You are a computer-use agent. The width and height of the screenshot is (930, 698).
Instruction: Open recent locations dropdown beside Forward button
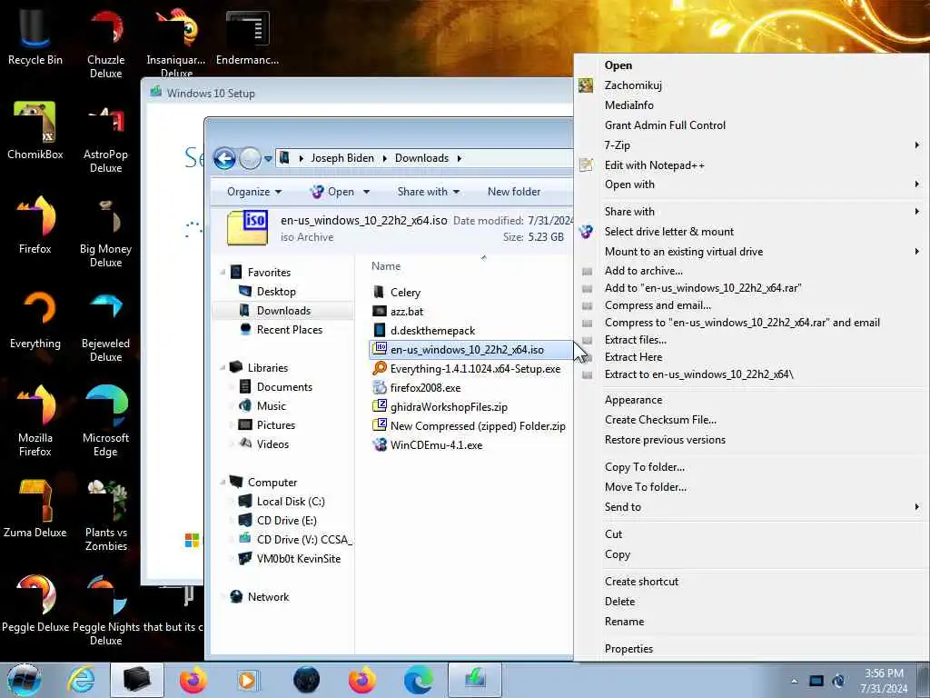pos(268,159)
